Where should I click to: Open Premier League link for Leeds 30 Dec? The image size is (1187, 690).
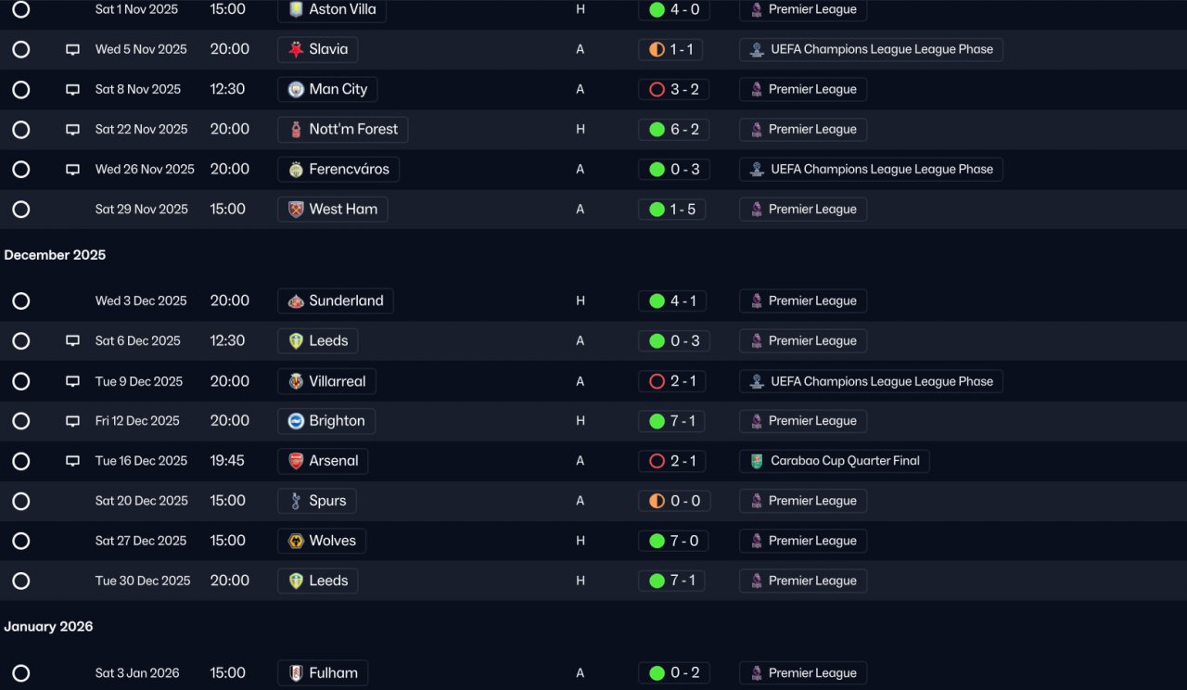(x=803, y=581)
